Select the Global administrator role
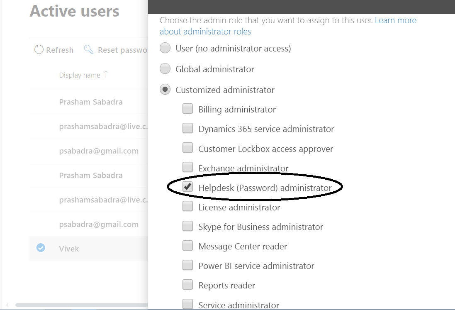Image resolution: width=455 pixels, height=310 pixels. 165,68
